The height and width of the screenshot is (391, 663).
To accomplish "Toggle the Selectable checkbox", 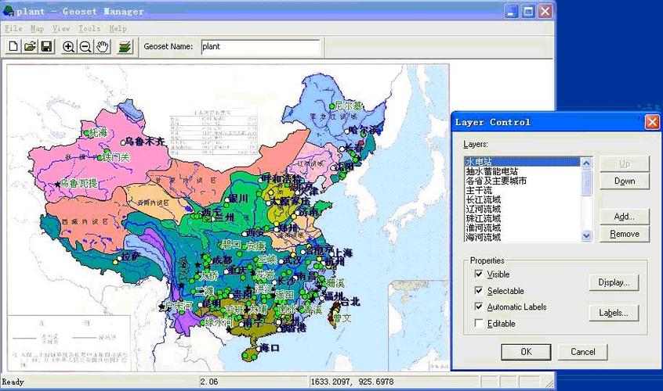I will (479, 291).
